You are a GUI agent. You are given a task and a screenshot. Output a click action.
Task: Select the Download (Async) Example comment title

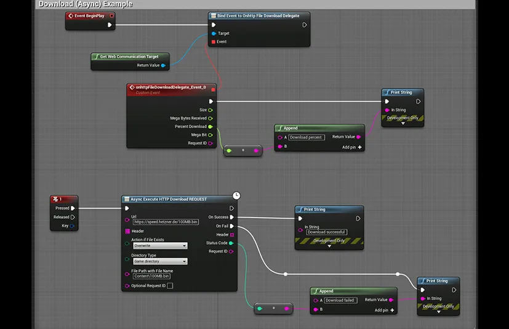tap(86, 4)
